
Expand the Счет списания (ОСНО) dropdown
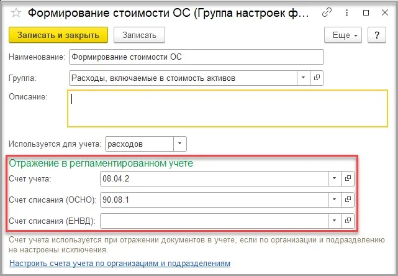tap(334, 200)
